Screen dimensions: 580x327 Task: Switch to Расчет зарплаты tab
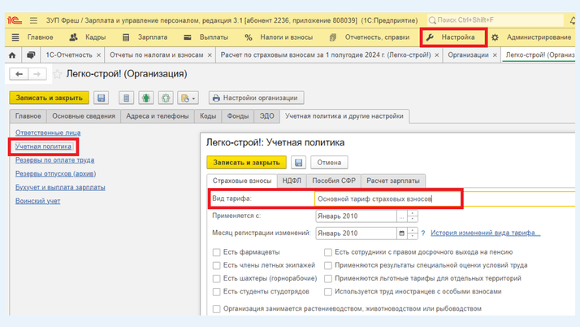tap(393, 181)
